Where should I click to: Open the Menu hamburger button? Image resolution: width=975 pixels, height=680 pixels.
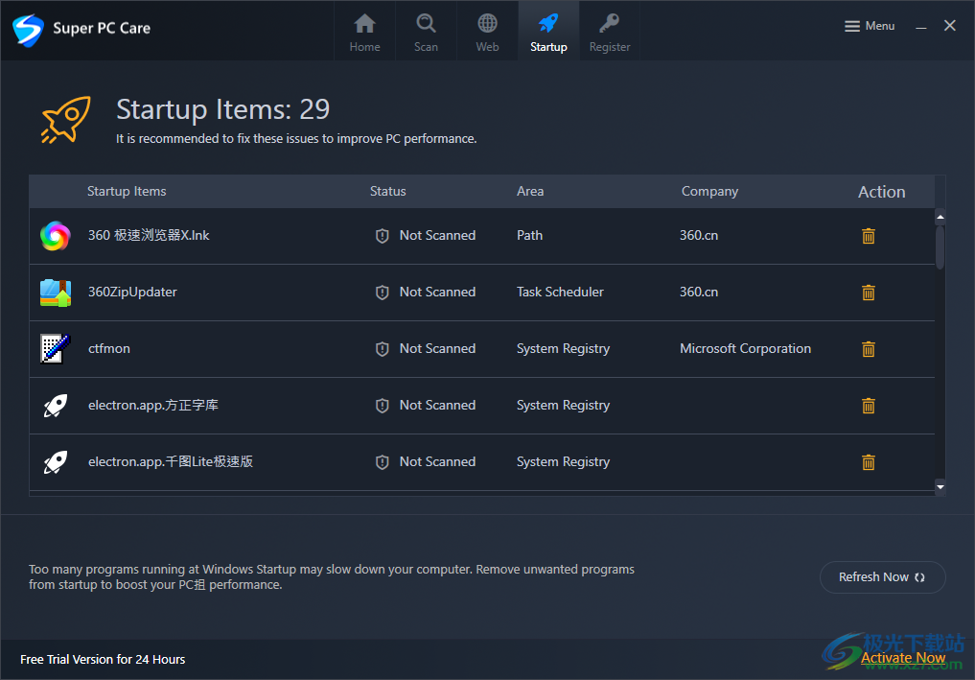click(870, 26)
